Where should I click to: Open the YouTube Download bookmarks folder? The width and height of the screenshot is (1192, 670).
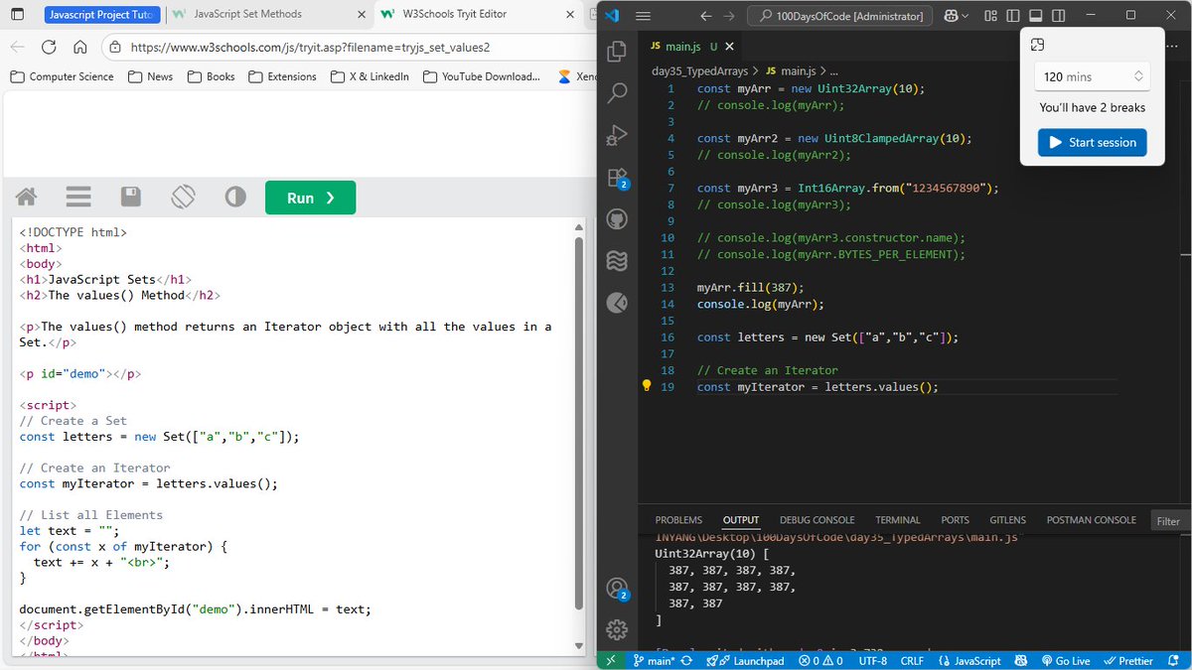(481, 76)
